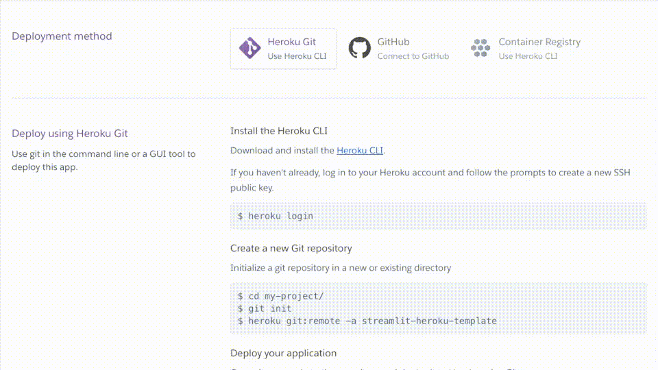Click the "Install the Heroku CLI" heading
Image resolution: width=658 pixels, height=370 pixels.
284,131
